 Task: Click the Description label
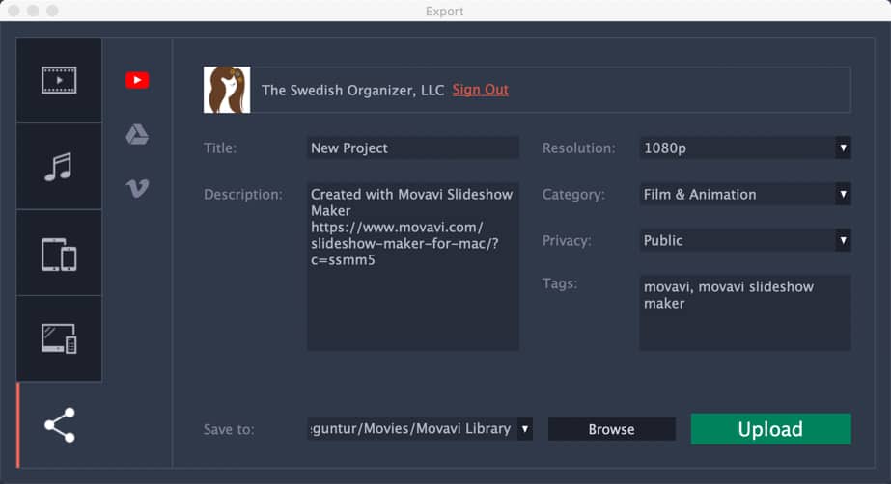[x=242, y=195]
